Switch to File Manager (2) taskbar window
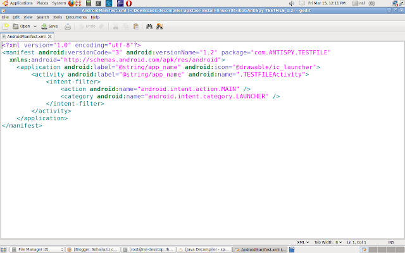 (37, 249)
